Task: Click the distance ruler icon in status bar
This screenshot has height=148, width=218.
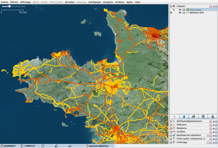Action: click(70, 146)
